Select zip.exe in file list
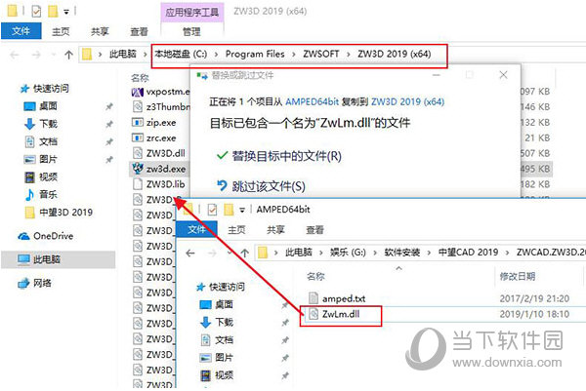The width and height of the screenshot is (586, 391). [x=154, y=123]
